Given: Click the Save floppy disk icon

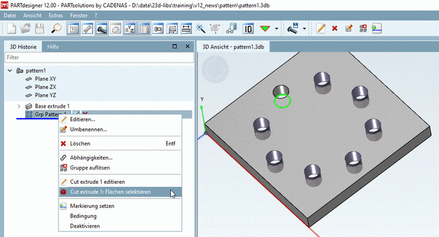Looking at the screenshot, I should tap(39, 29).
